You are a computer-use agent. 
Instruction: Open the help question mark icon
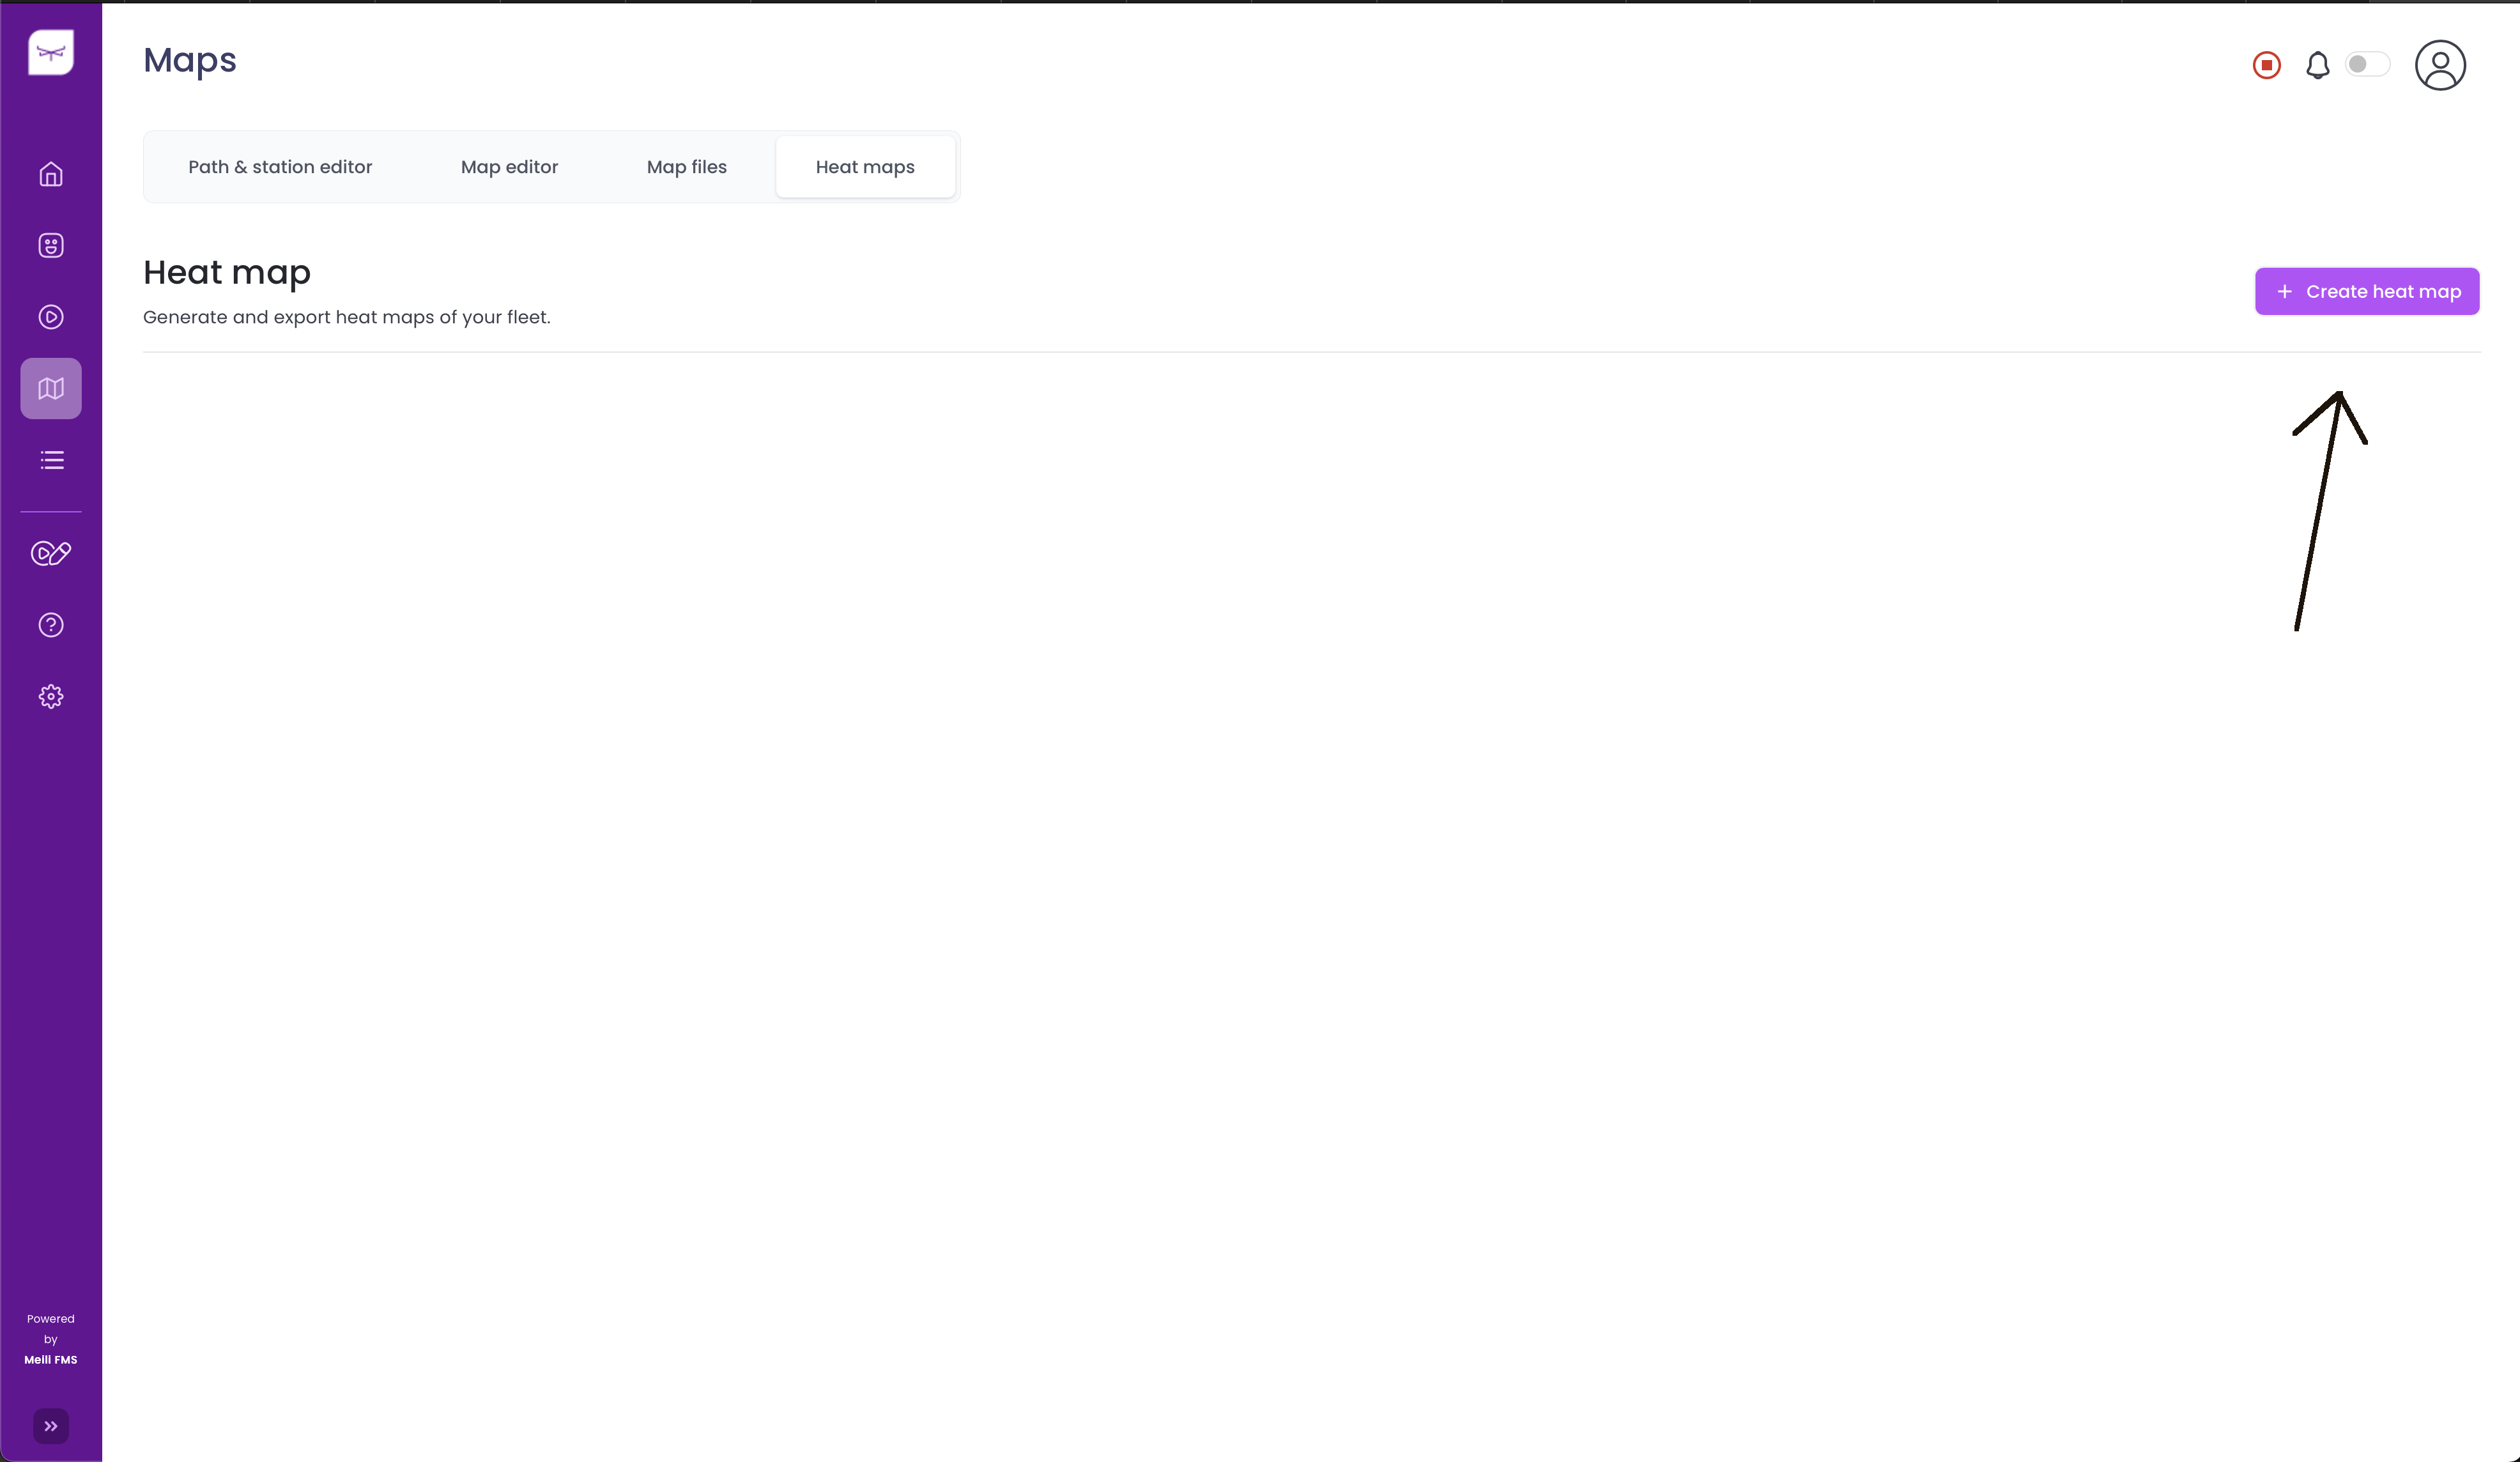pos(51,625)
